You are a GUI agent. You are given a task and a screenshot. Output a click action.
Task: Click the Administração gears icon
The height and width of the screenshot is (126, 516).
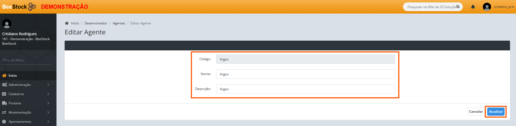point(4,85)
